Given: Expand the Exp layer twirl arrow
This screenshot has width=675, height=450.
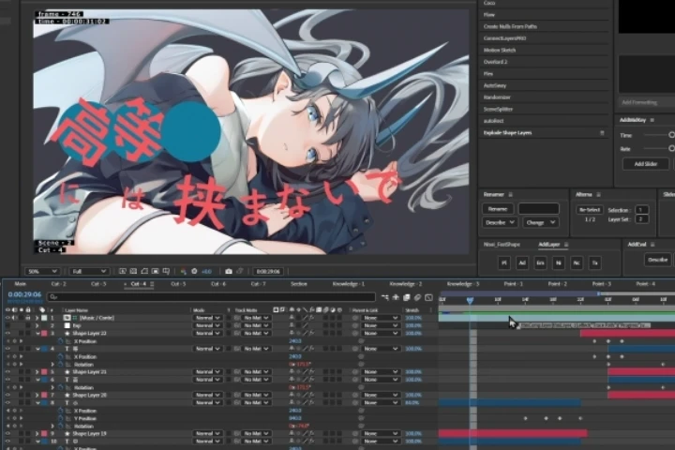Looking at the screenshot, I should (37, 325).
